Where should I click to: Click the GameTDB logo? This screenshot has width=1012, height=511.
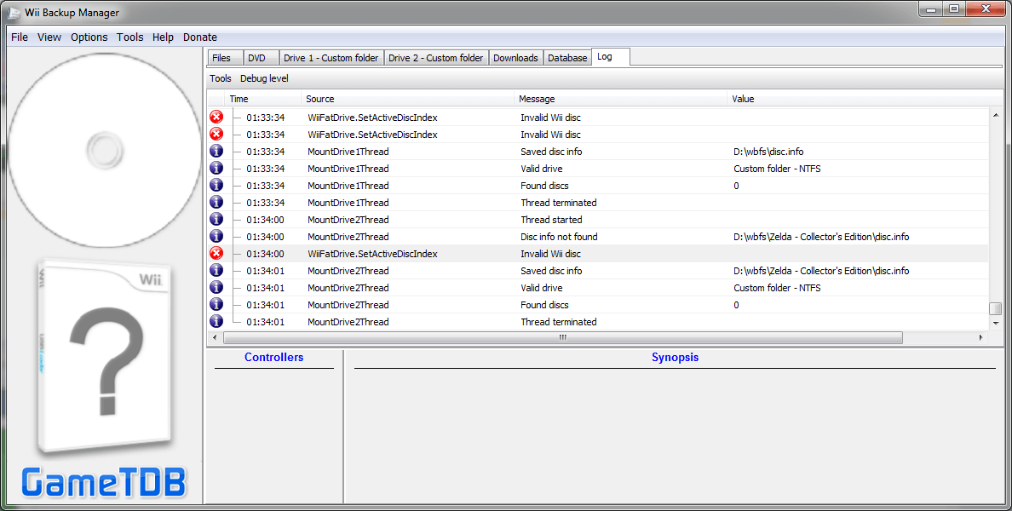(103, 483)
